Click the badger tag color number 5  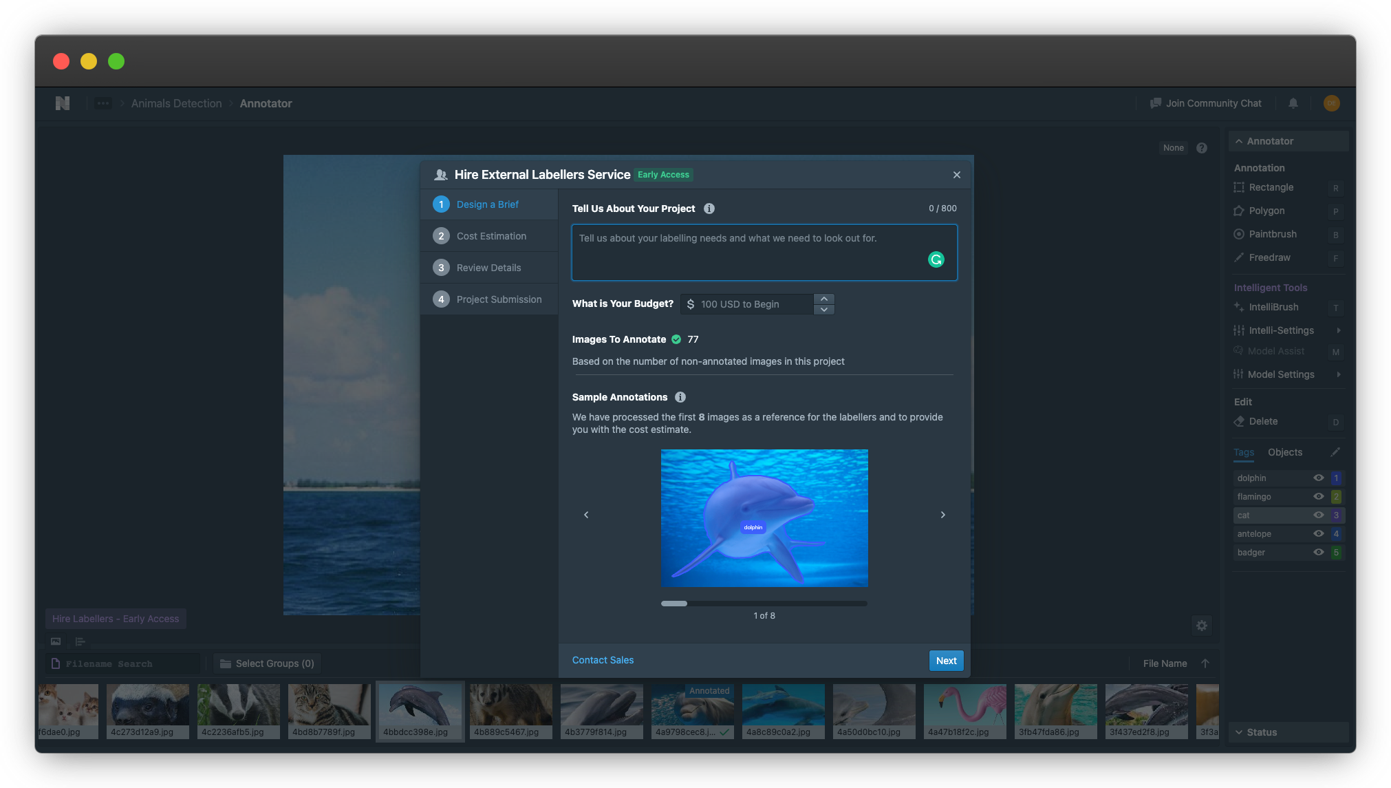tap(1336, 552)
